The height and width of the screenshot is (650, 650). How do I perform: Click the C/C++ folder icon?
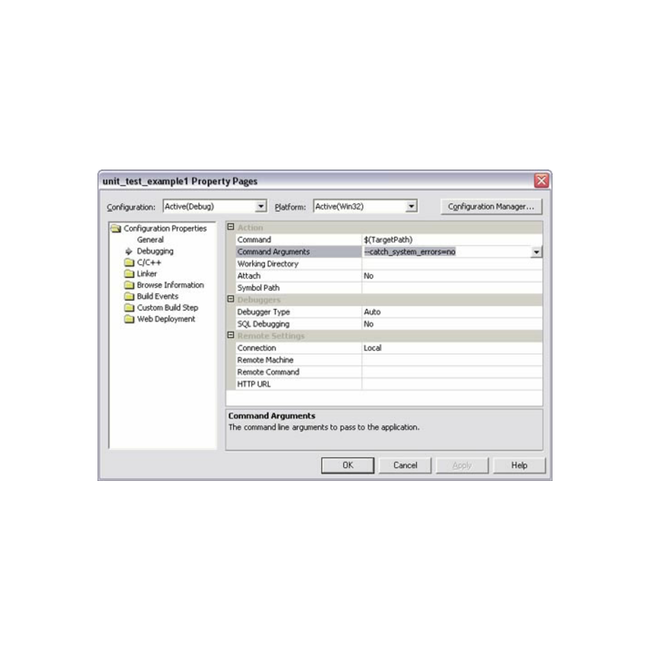pos(129,263)
